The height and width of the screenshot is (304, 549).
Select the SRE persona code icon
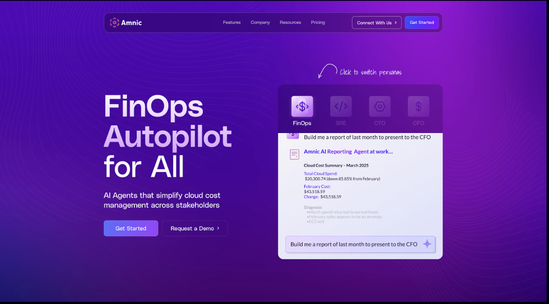click(x=341, y=107)
